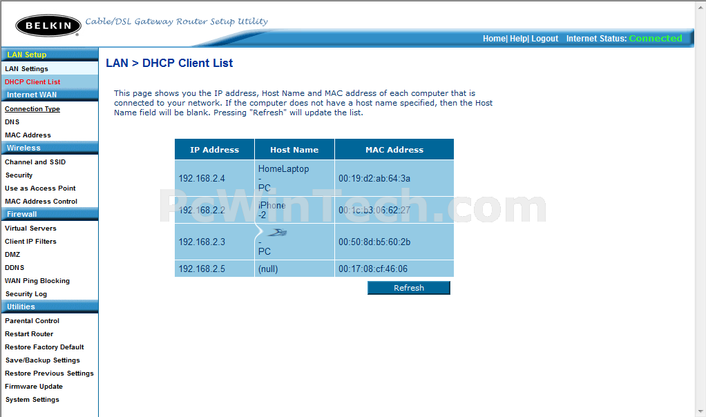Click the LAN > DHCP Client List heading
Image resolution: width=706 pixels, height=417 pixels.
(169, 63)
